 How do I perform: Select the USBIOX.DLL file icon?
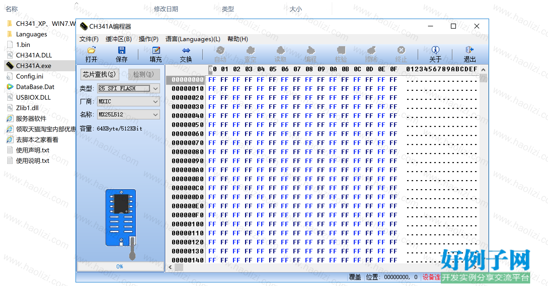(x=10, y=97)
